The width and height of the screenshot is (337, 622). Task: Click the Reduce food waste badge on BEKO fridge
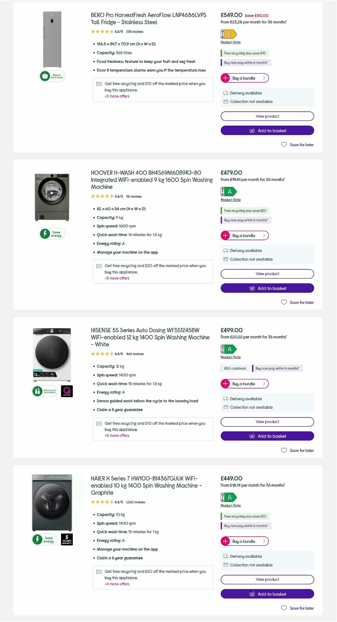pyautogui.click(x=52, y=76)
